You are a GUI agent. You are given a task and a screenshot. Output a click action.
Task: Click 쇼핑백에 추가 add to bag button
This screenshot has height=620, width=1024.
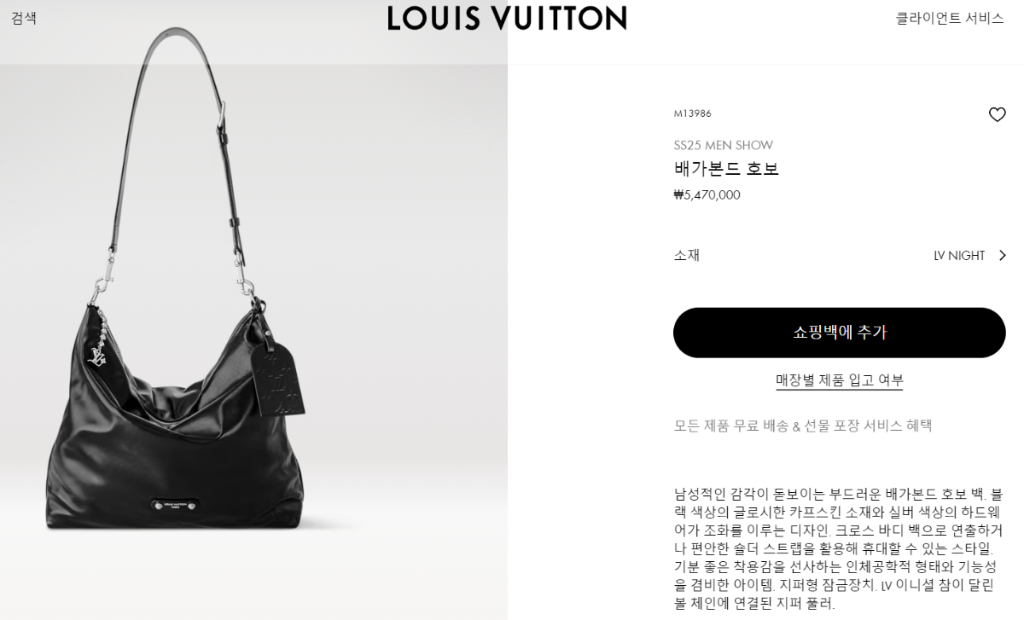[840, 333]
